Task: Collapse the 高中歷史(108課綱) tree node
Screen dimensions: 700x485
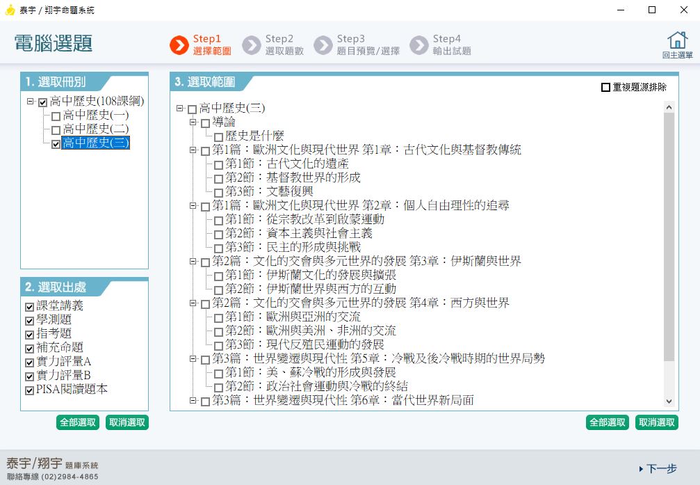Action: click(31, 102)
